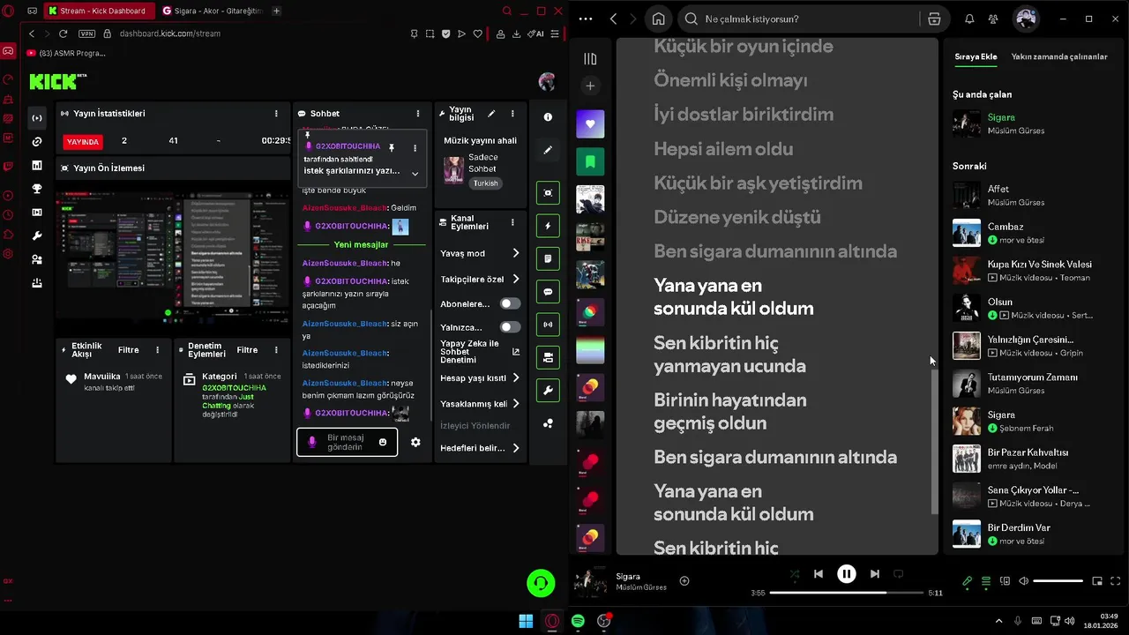Click the info icon in Kick right panel
This screenshot has height=635, width=1129.
(x=548, y=116)
